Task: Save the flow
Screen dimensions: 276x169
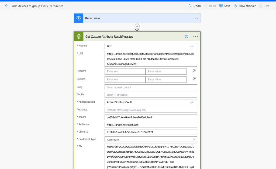Action: point(225,6)
